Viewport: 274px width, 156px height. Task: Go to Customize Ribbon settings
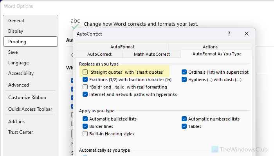tap(27, 97)
